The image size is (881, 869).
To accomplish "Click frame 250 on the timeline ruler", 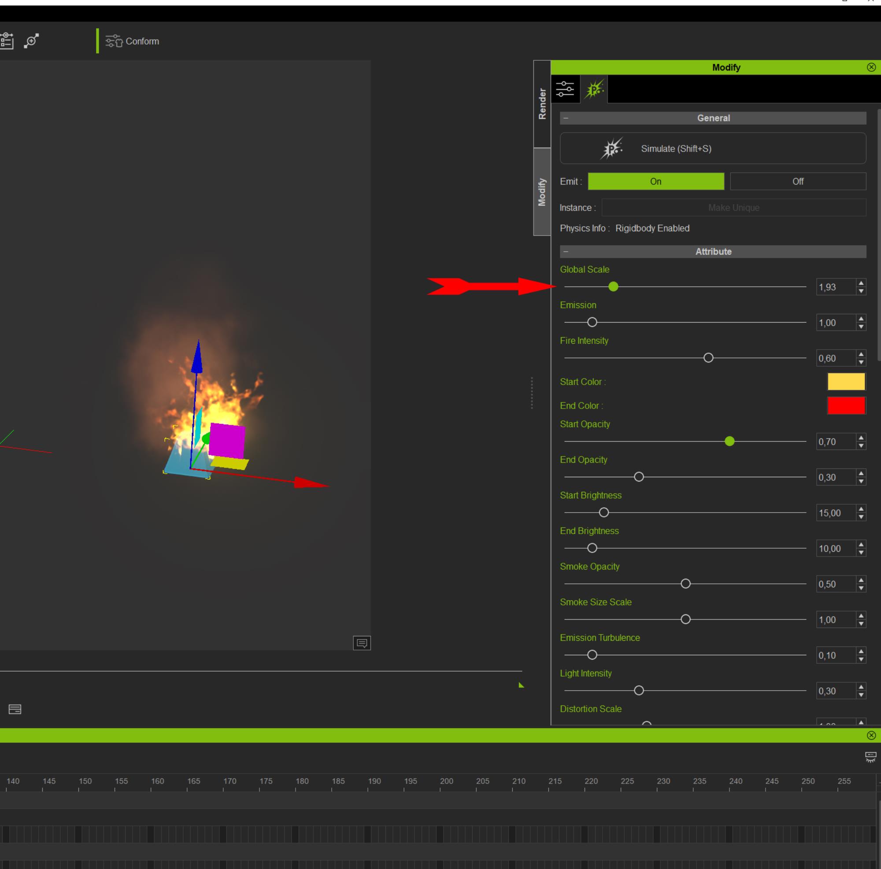I will click(x=808, y=781).
